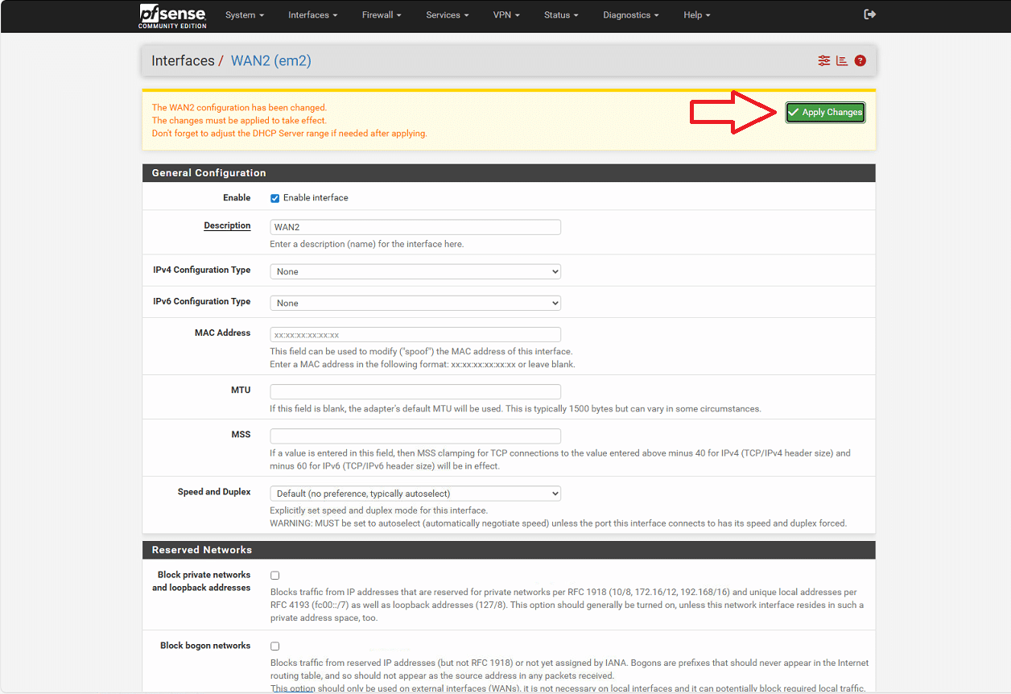
Task: Open IPv4 Configuration Type dropdown
Action: point(415,272)
